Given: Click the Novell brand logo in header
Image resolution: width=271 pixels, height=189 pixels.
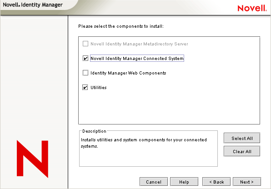Looking at the screenshot, I should click(252, 8).
